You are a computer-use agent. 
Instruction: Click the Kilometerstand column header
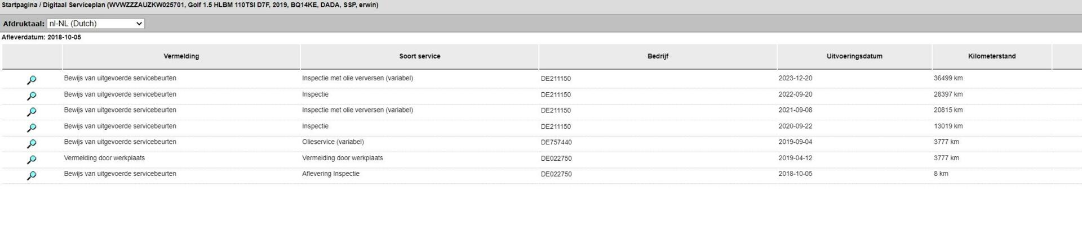[x=992, y=56]
